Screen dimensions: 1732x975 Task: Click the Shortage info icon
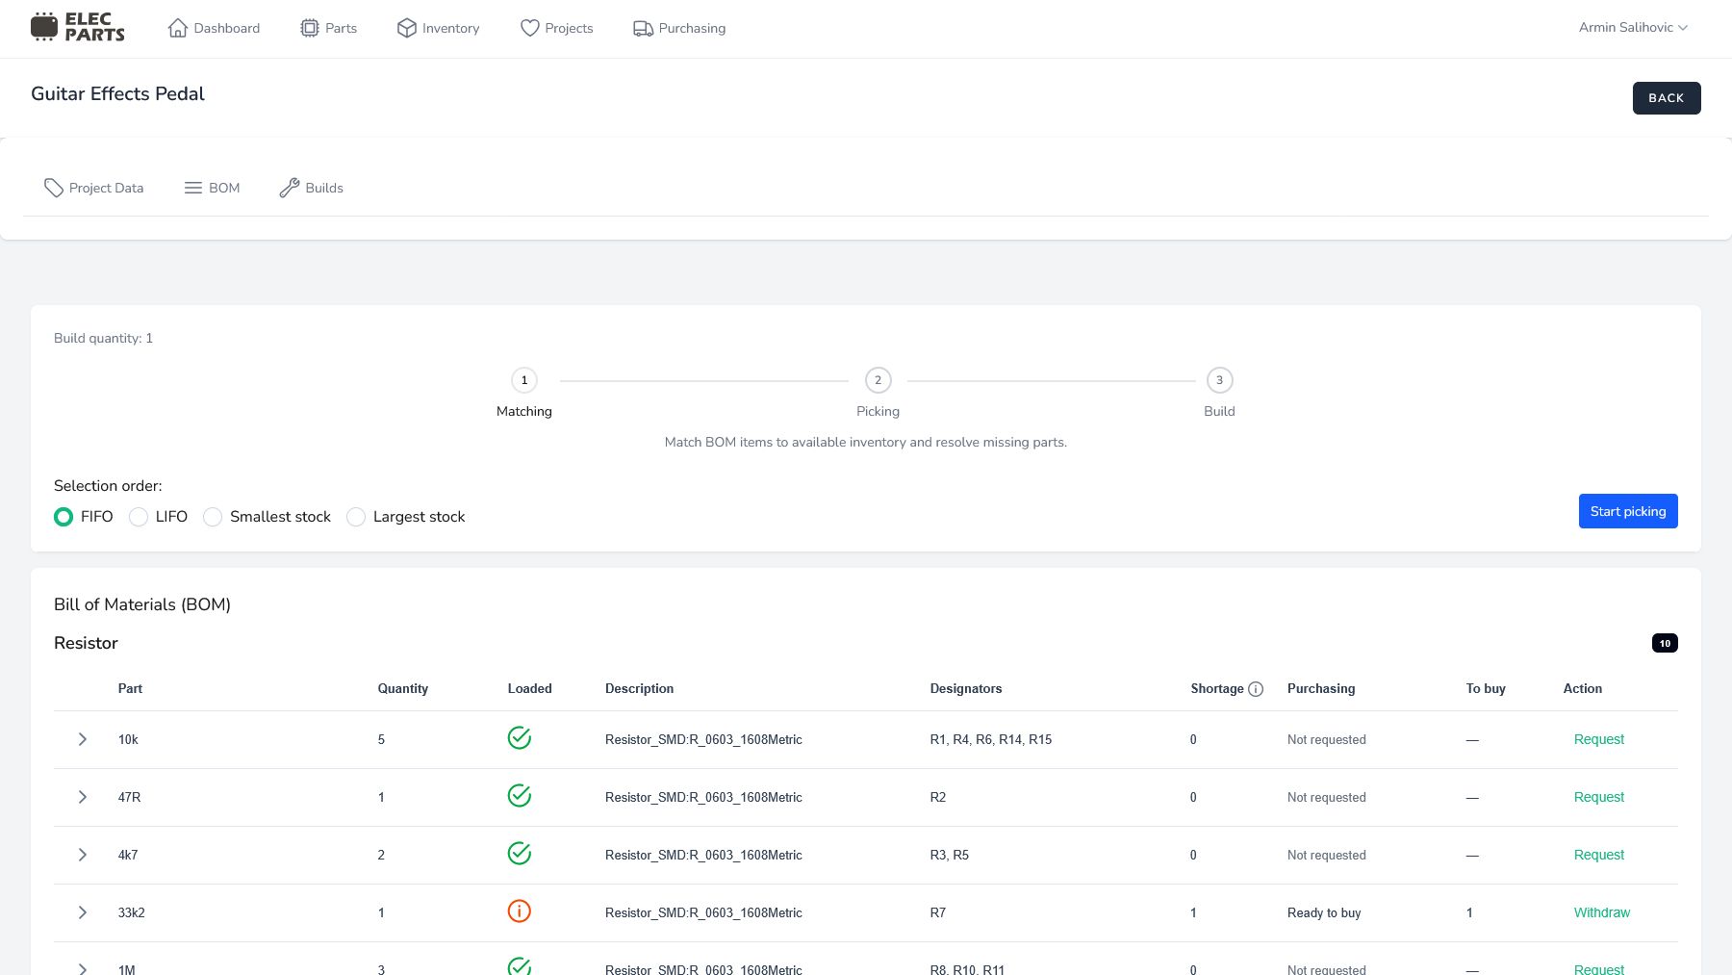coord(1256,689)
